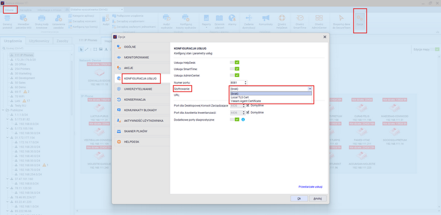Toggle the Usługa SmartTime switch
Screen dimensions: 441x215
(x=234, y=69)
